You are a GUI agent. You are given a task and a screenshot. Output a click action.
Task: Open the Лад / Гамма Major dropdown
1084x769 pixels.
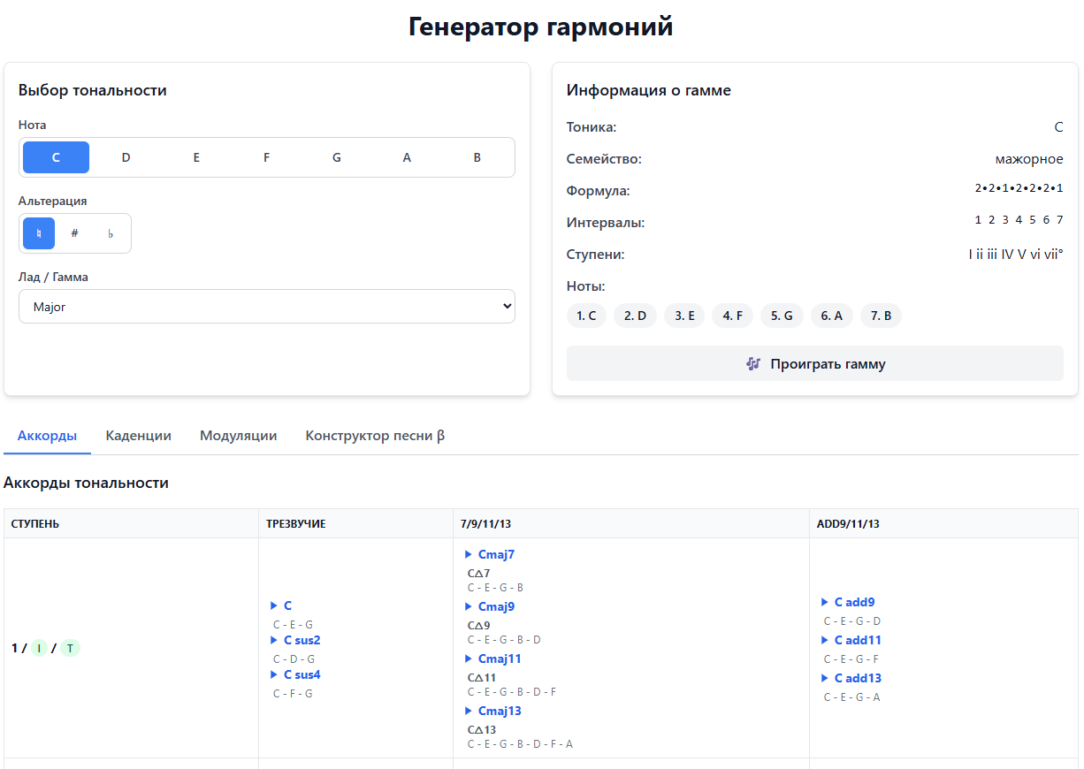point(266,307)
